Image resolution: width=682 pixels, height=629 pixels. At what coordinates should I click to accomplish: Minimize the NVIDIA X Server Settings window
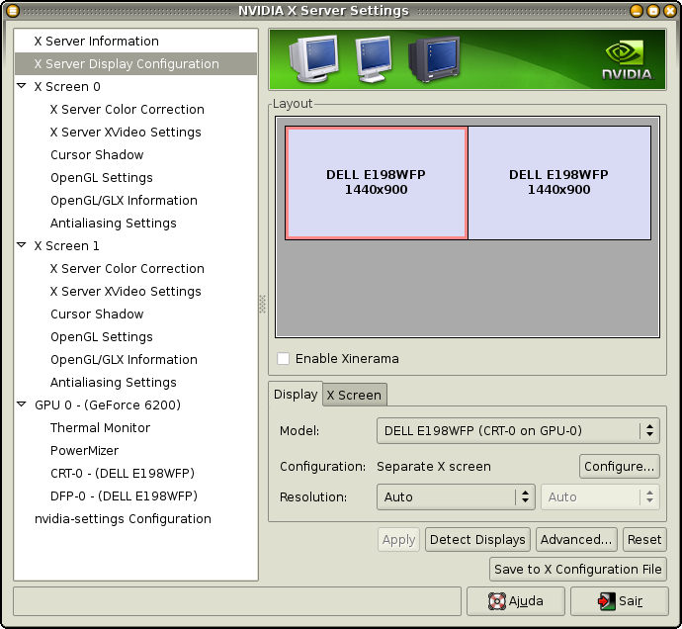637,11
